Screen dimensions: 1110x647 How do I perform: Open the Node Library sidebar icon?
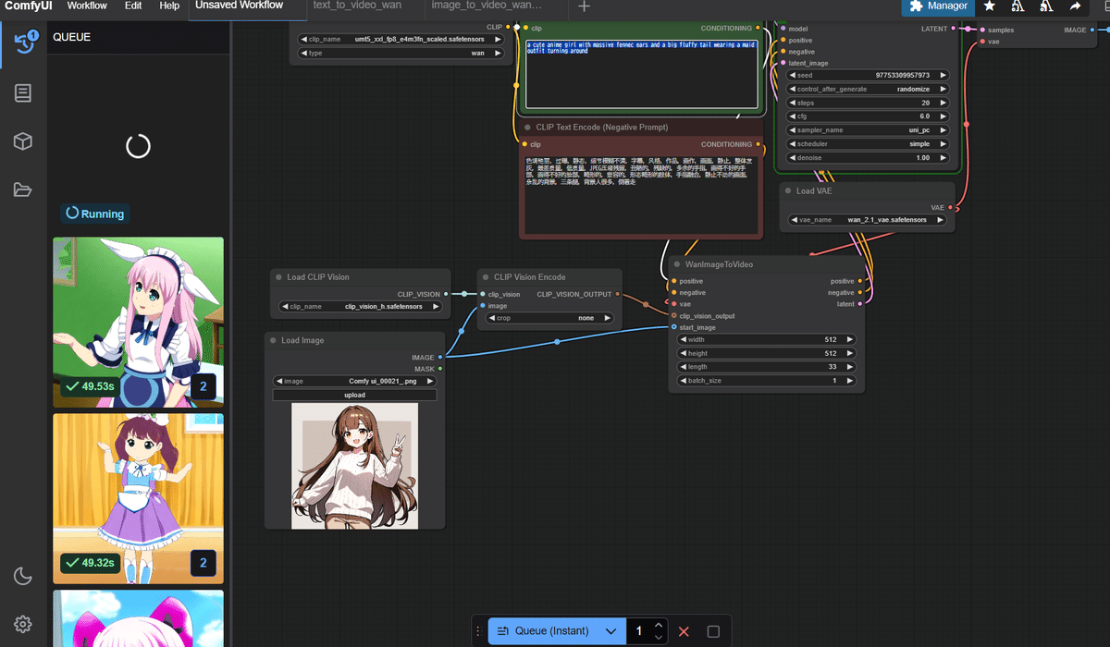[x=23, y=93]
